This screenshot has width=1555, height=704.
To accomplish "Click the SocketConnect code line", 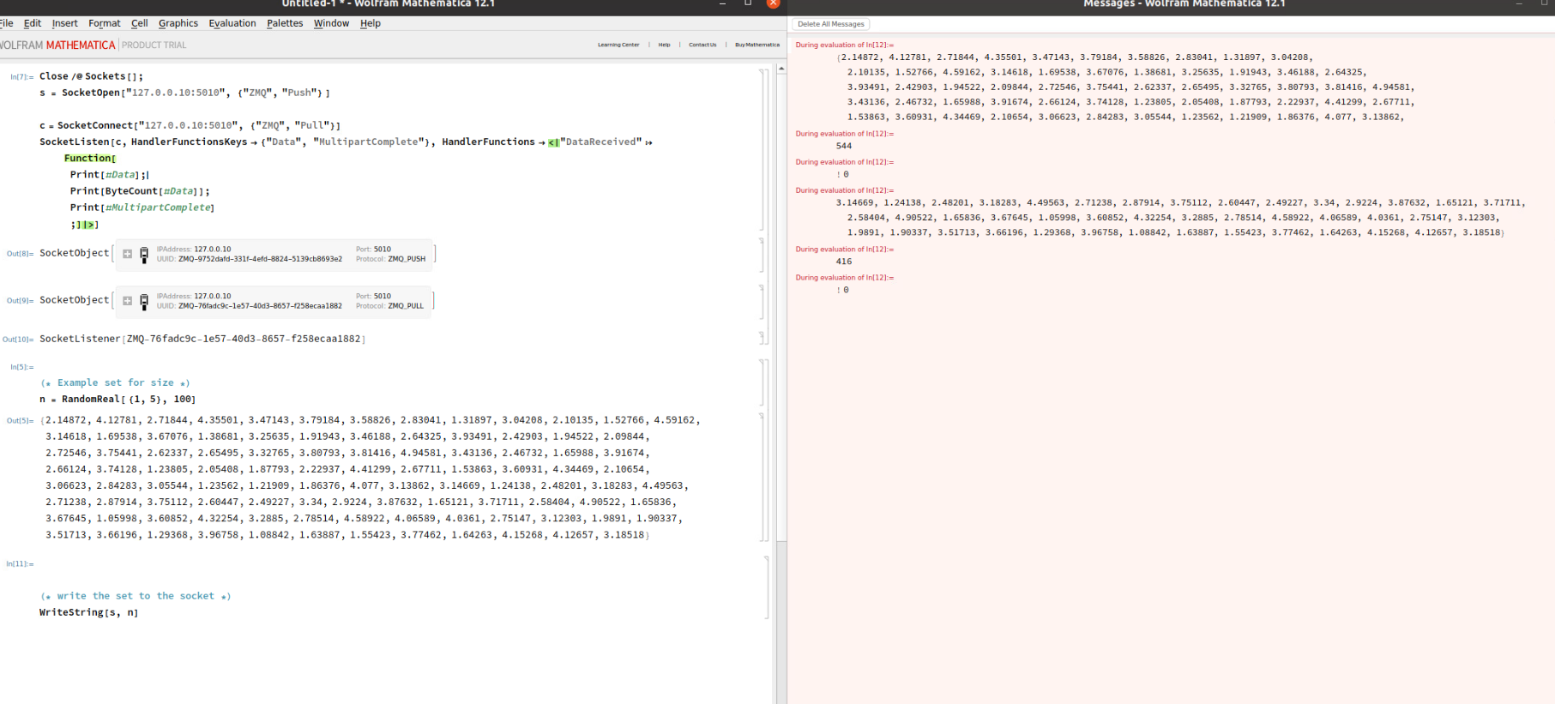I will pos(190,125).
